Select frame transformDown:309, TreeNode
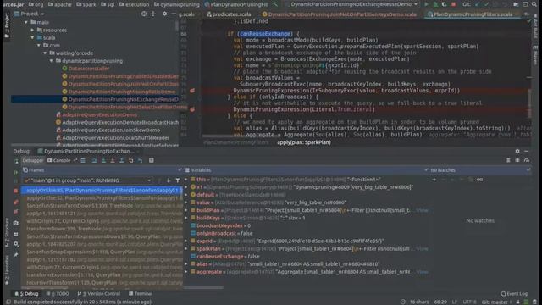542x305 pixels. click(x=102, y=229)
